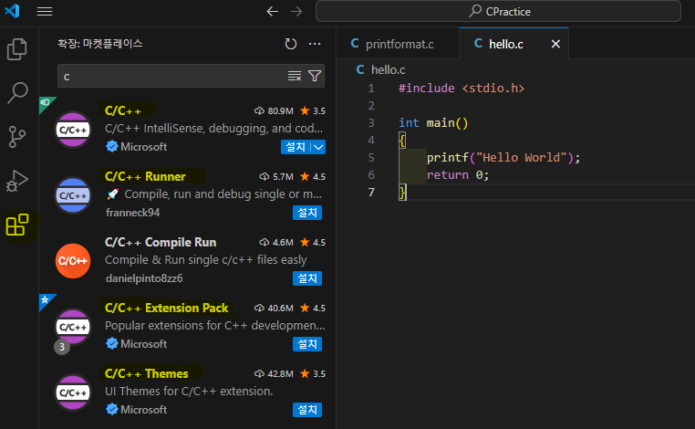Click the int main() line
Screen dimensions: 695x429
tap(433, 123)
